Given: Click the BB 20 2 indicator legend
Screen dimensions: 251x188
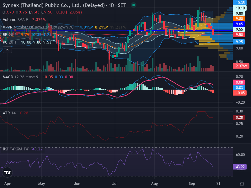Looking at the screenshot, I should [9, 35].
